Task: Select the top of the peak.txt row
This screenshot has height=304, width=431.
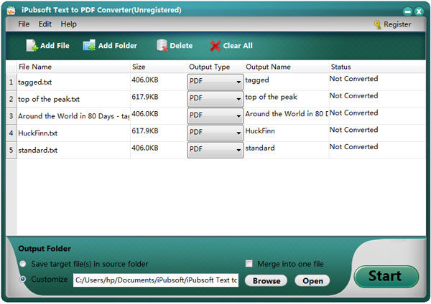Action: tap(72, 98)
